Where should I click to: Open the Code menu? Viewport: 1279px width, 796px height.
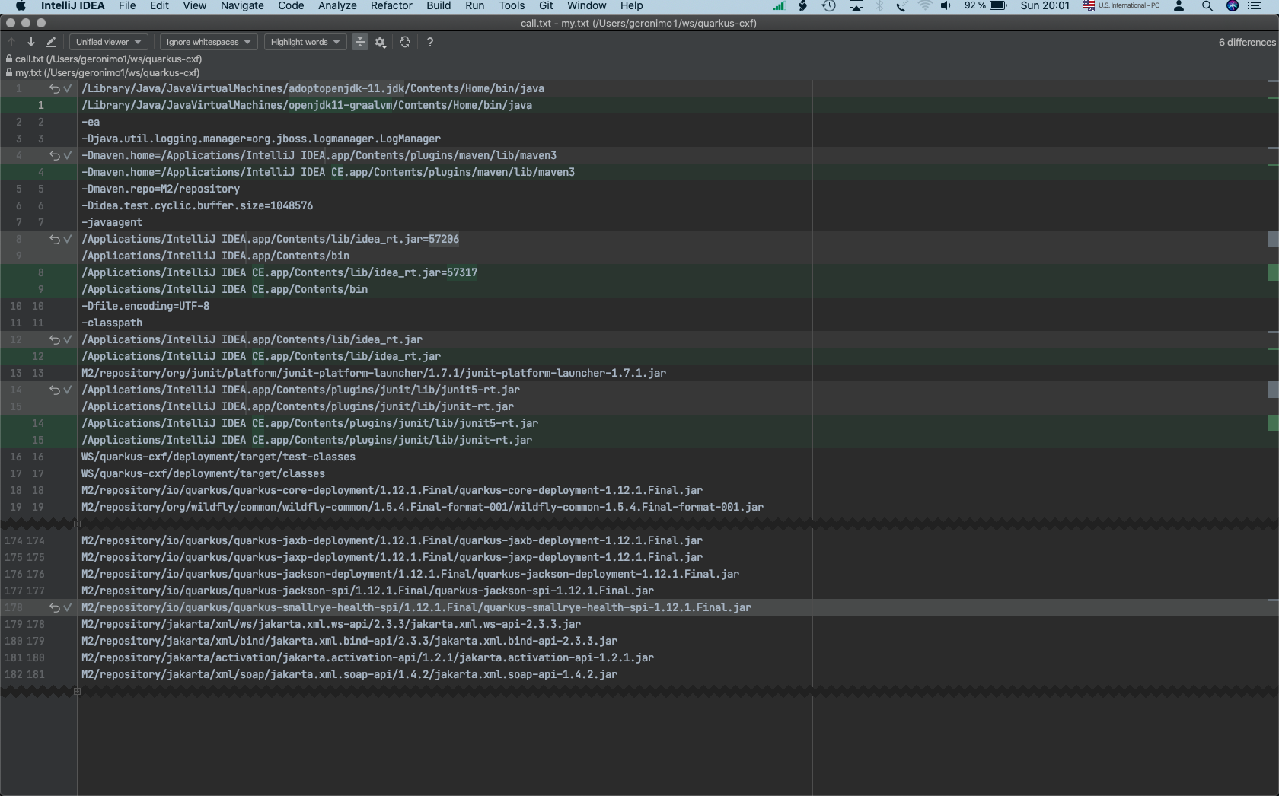(x=291, y=6)
